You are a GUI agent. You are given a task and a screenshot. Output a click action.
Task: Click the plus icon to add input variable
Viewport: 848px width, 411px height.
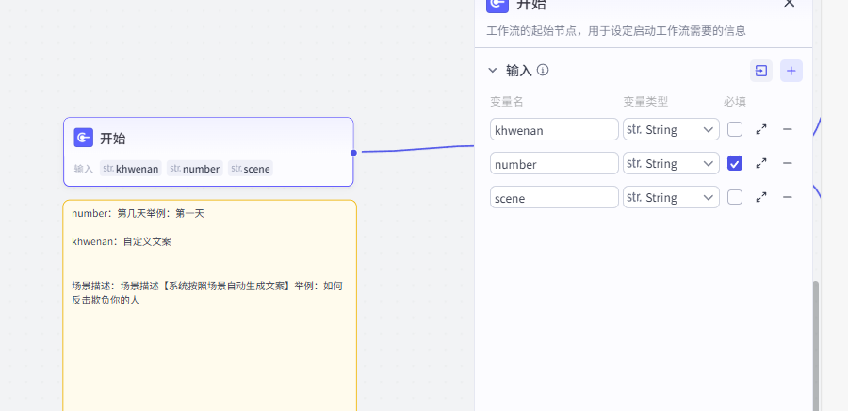[791, 71]
